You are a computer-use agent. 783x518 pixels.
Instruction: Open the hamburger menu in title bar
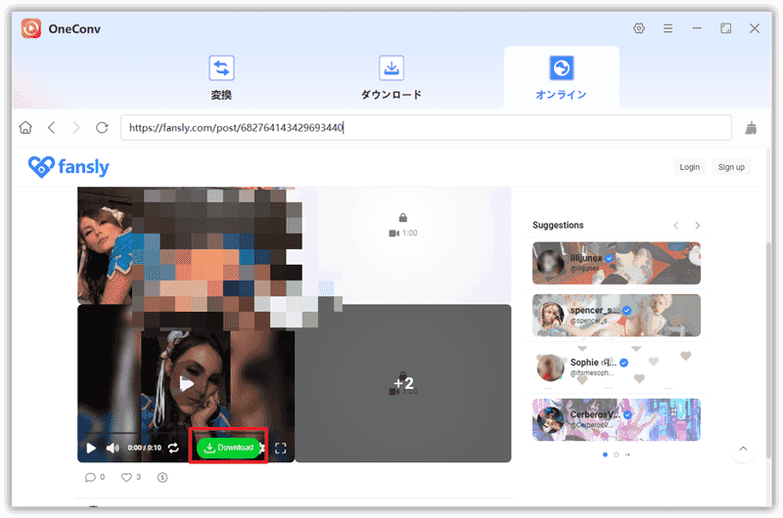pyautogui.click(x=668, y=28)
